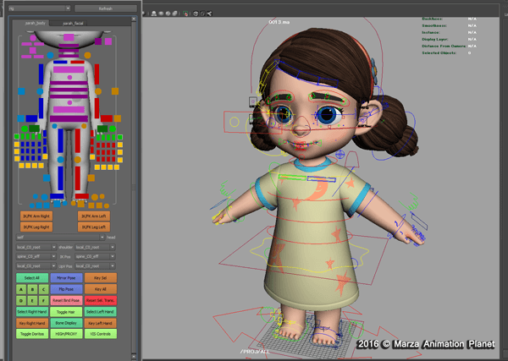This screenshot has width=508, height=361.
Task: Click the Toggle Hair button
Action: pos(66,312)
